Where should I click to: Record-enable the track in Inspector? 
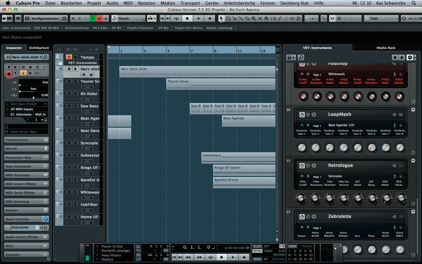pos(9,74)
